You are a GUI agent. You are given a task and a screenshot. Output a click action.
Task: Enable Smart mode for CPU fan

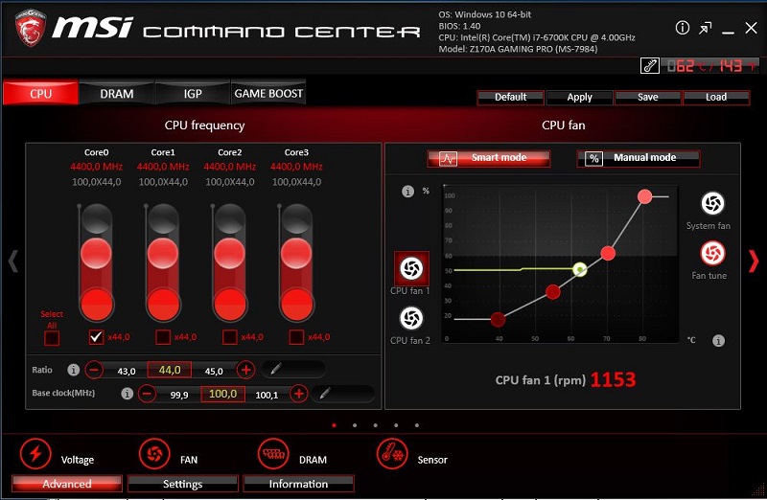(x=489, y=158)
